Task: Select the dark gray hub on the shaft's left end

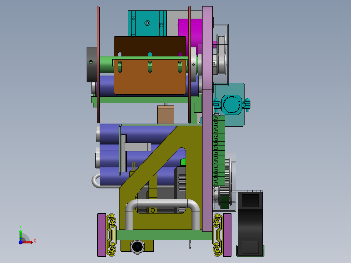Action: pyautogui.click(x=92, y=65)
